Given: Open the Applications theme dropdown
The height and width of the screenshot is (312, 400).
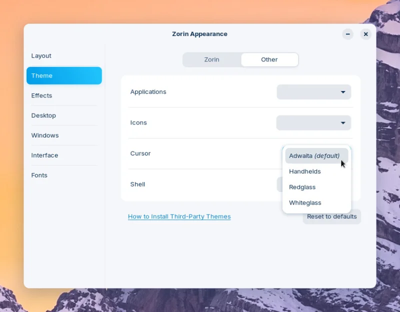Looking at the screenshot, I should 314,92.
